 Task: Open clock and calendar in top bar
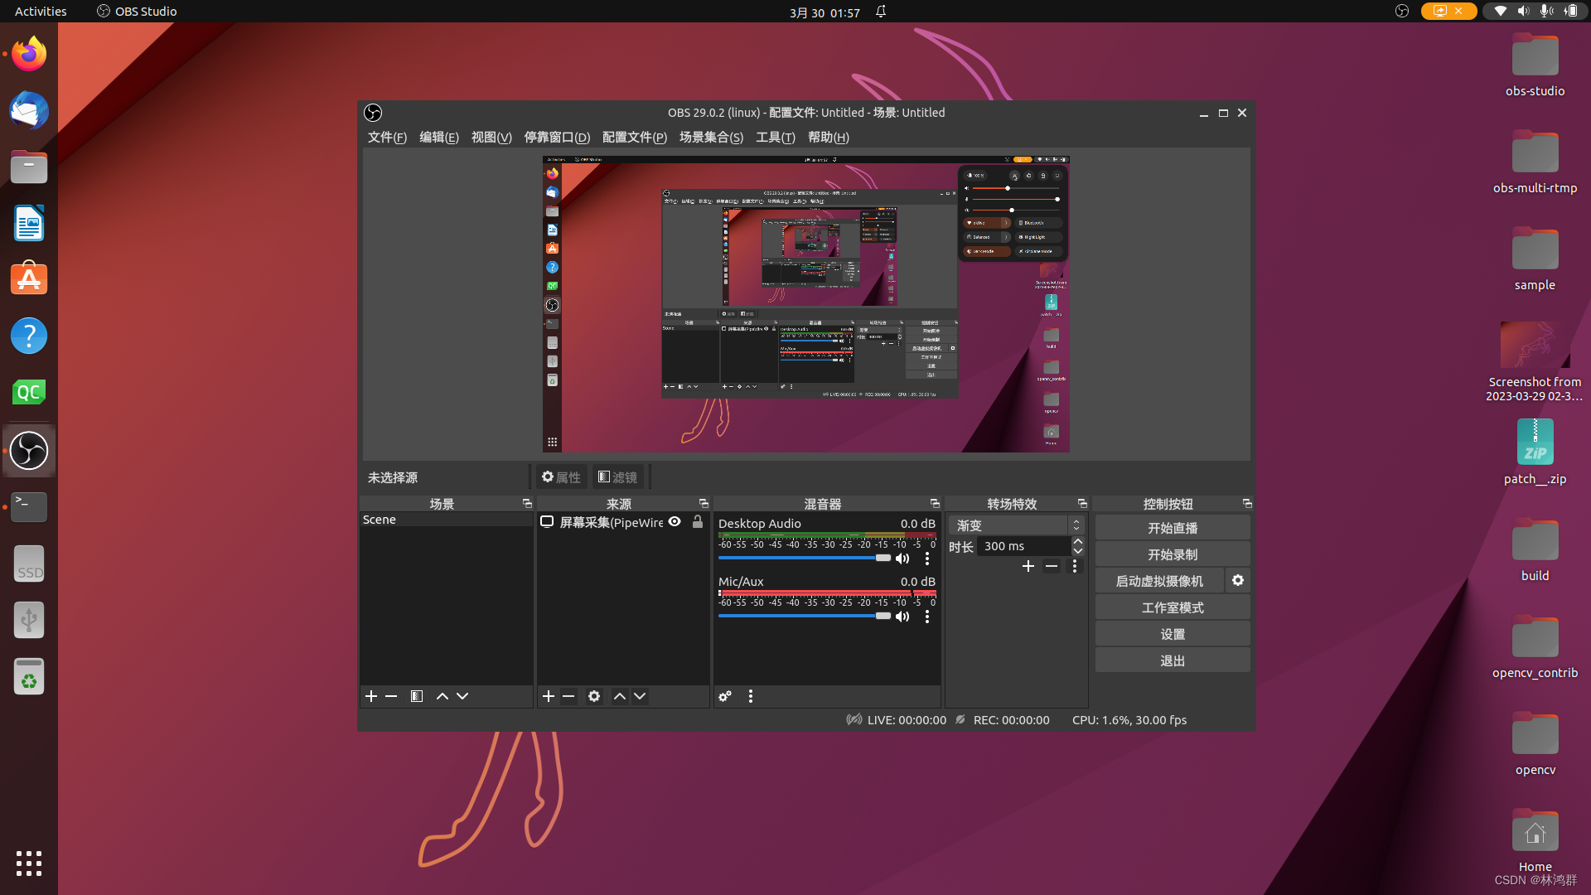click(825, 12)
